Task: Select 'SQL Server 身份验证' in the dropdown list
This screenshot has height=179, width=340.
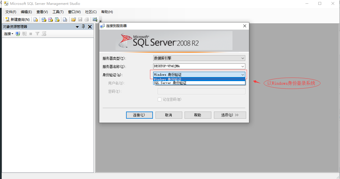Action: [x=199, y=83]
